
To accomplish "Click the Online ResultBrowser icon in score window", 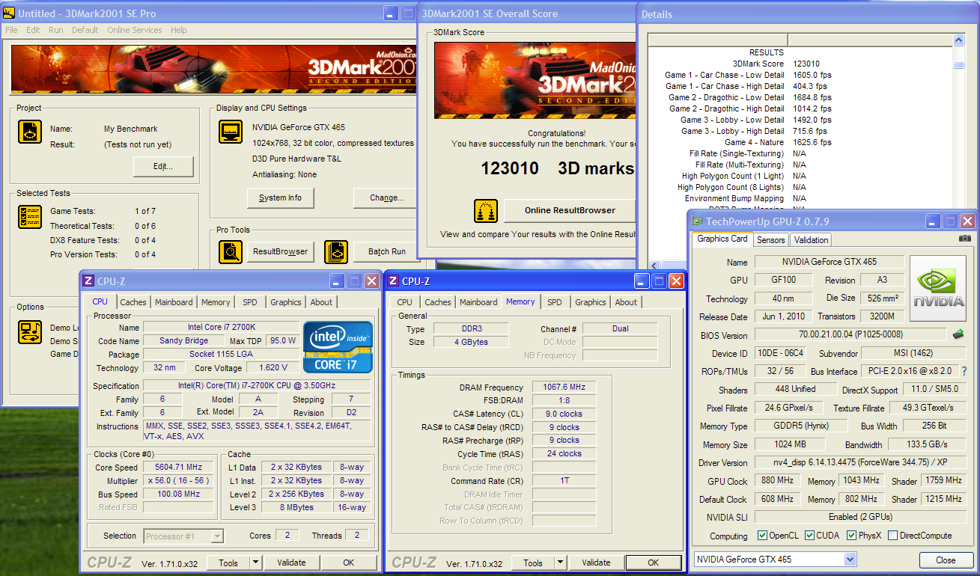I will click(486, 210).
